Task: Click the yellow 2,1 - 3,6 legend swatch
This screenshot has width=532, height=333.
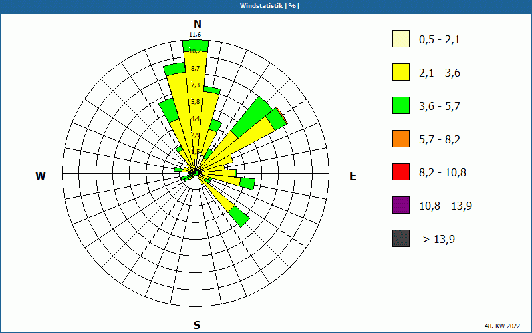Action: pyautogui.click(x=401, y=72)
